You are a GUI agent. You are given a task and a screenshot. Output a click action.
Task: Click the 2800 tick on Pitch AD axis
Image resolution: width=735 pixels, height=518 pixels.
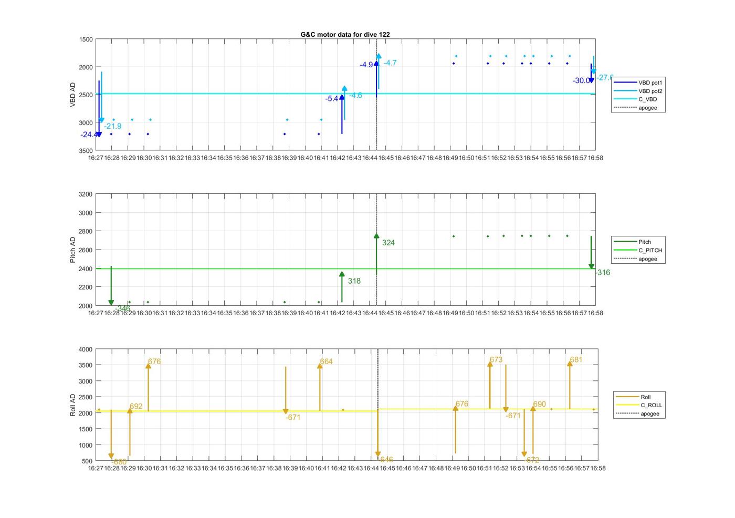tap(86, 232)
